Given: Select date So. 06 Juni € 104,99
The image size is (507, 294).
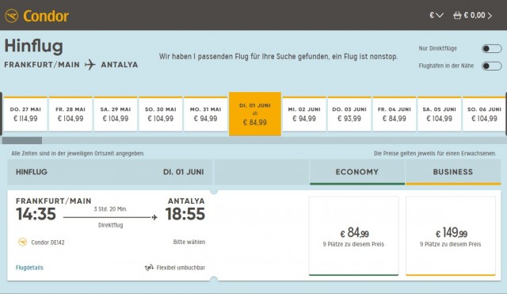Looking at the screenshot, I should tap(484, 114).
